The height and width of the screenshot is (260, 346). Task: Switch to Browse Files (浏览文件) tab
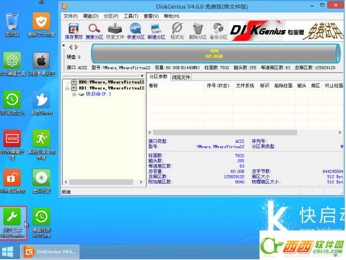181,77
